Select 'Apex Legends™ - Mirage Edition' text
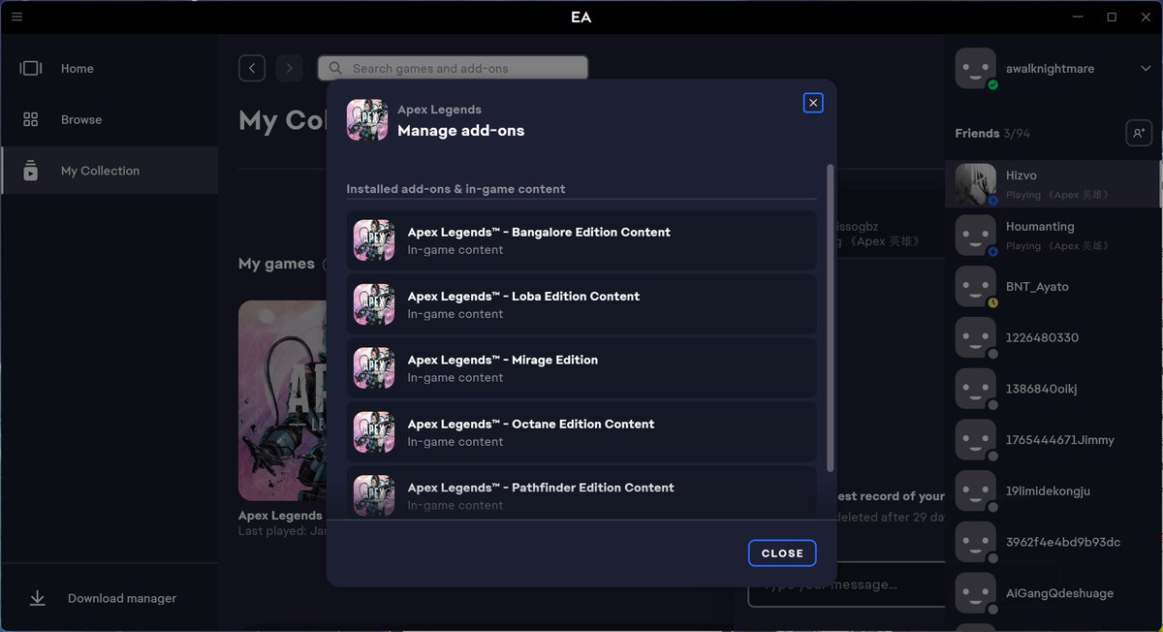Screen dimensions: 1163x632 coord(502,360)
